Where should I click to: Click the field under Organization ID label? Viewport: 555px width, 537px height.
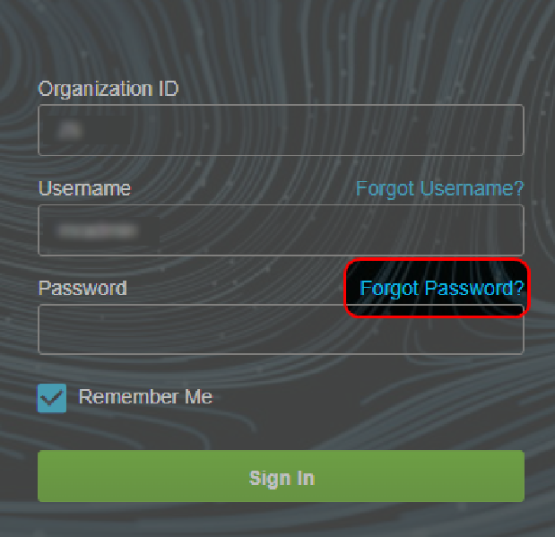(281, 130)
